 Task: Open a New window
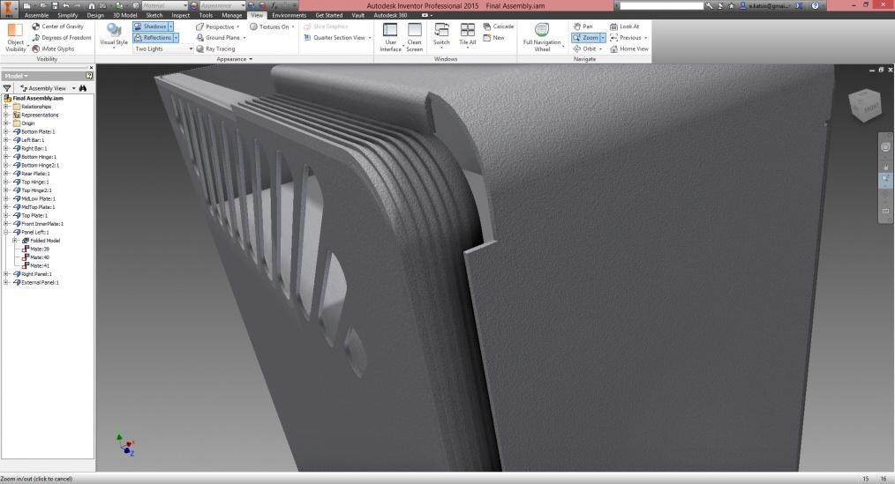point(493,38)
